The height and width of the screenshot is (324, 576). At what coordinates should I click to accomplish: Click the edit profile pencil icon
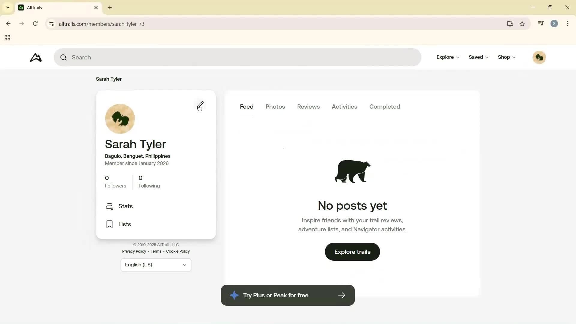coord(200,105)
